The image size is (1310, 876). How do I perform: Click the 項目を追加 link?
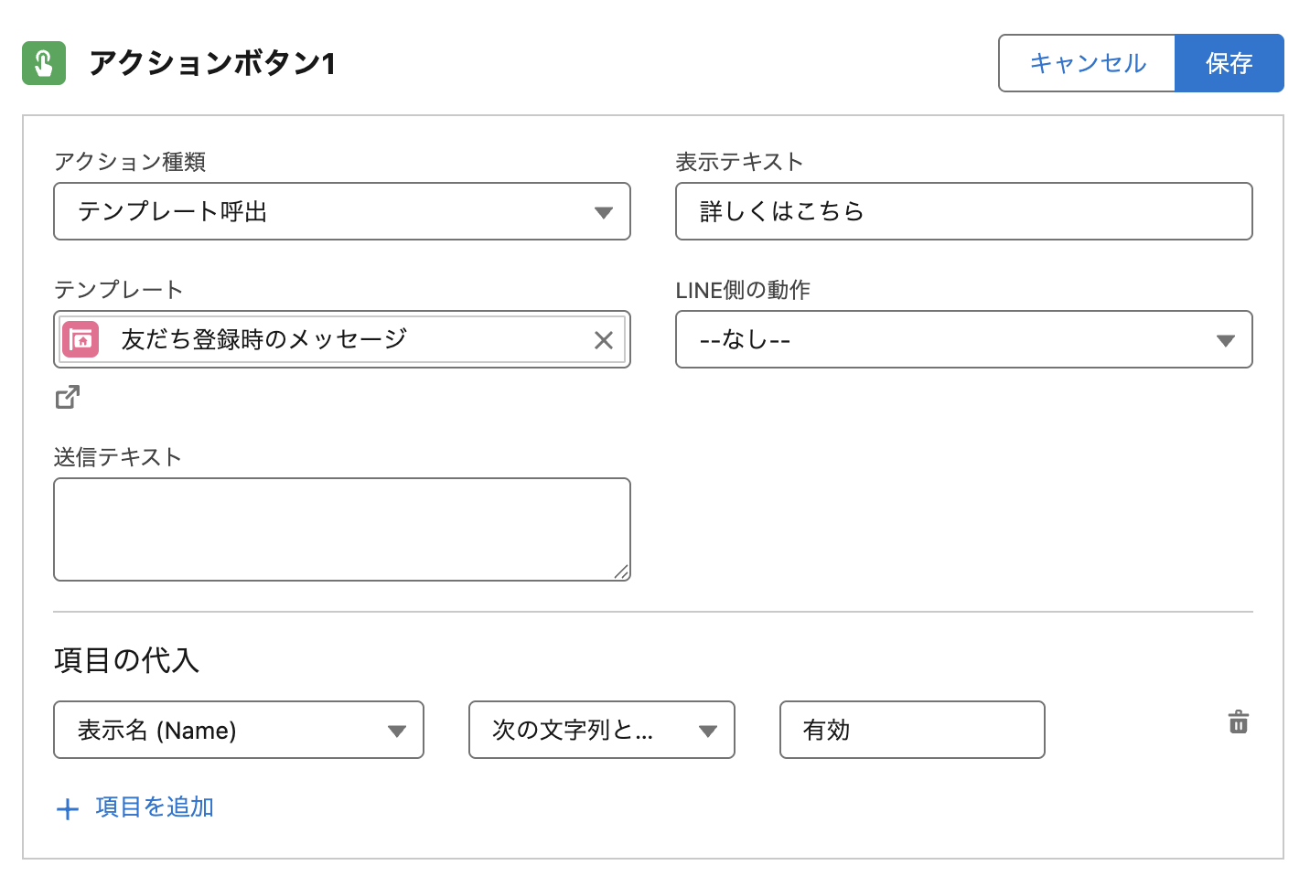tap(155, 807)
